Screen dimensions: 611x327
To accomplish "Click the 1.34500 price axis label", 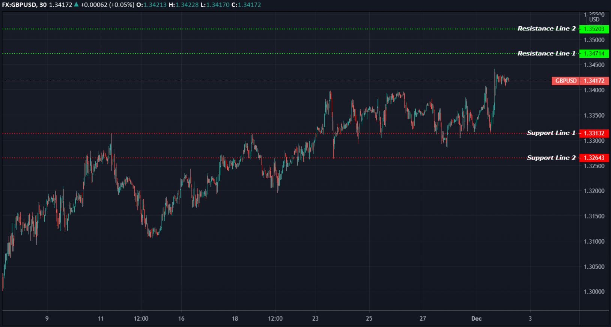I will pos(594,65).
